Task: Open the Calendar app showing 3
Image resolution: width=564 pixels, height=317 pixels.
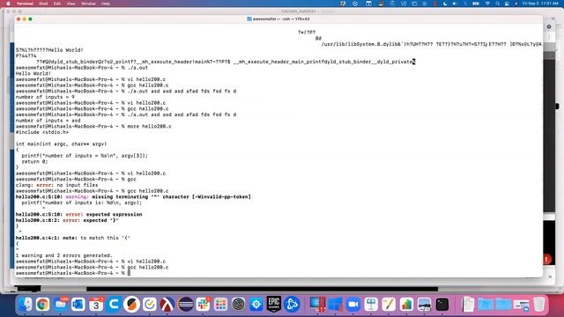Action: [x=96, y=305]
